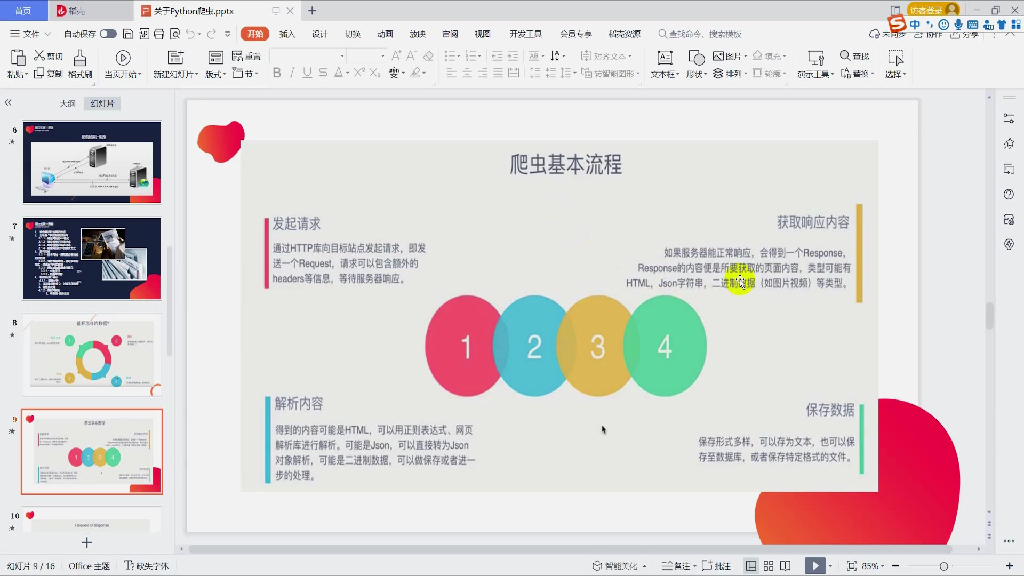Viewport: 1024px width, 576px height.
Task: Click the 当页开始 slideshow playback icon
Action: [123, 57]
